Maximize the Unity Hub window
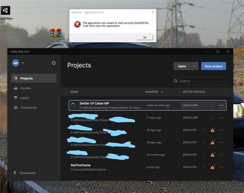The width and height of the screenshot is (244, 193). click(218, 52)
